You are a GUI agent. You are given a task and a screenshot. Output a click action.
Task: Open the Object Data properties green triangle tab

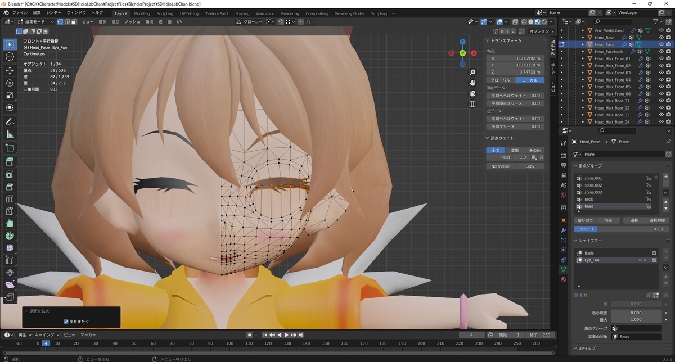pos(564,269)
